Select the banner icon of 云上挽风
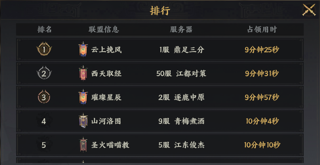 pyautogui.click(x=83, y=50)
